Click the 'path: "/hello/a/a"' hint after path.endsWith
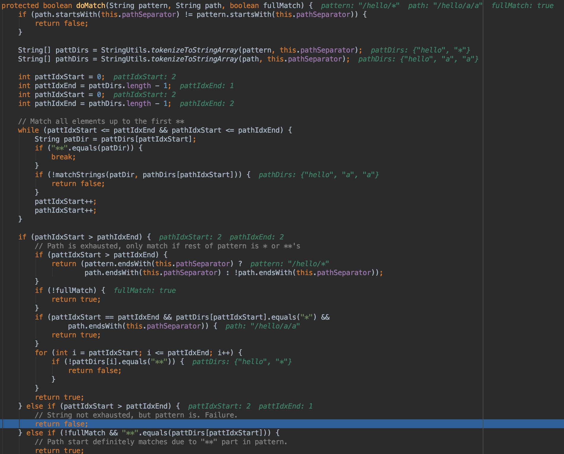 pos(263,326)
